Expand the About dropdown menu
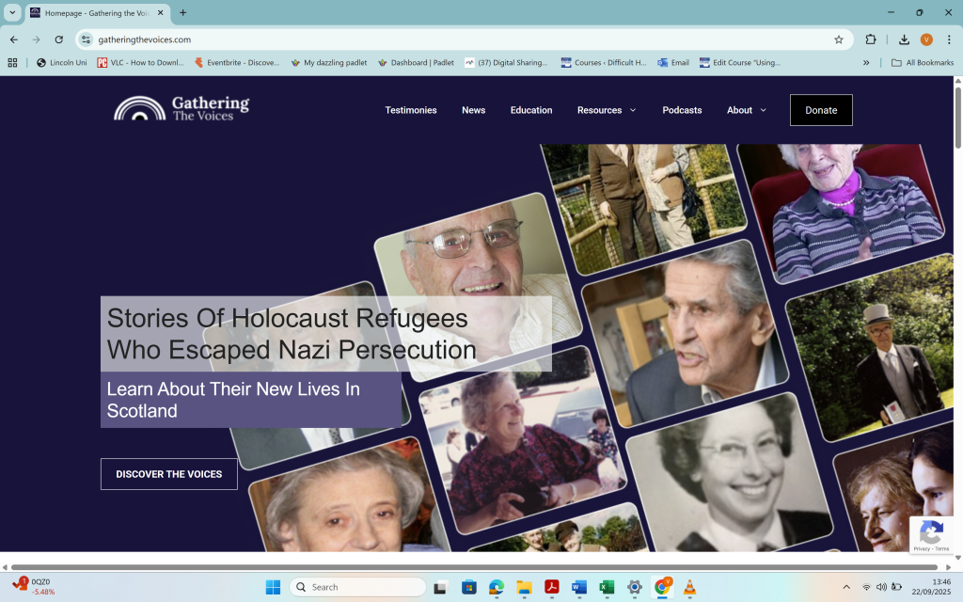Screen dimensions: 963x602 (x=746, y=110)
